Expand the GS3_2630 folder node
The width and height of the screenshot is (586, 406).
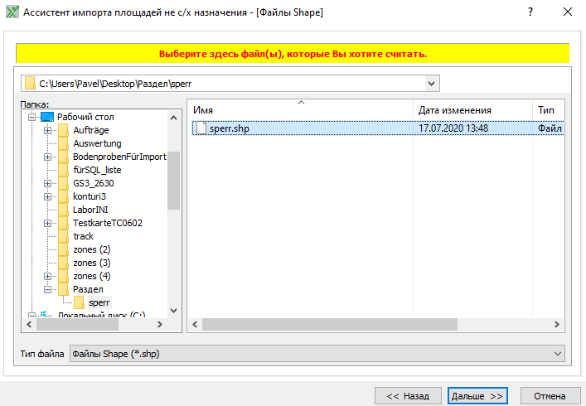[47, 183]
